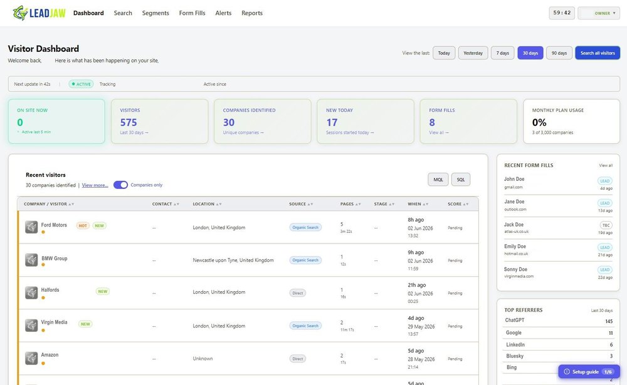Select the 30 days time range

point(530,53)
